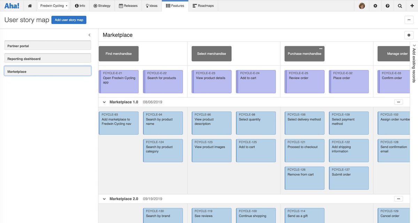This screenshot has width=418, height=223.
Task: Open the Info tab
Action: pos(80,6)
